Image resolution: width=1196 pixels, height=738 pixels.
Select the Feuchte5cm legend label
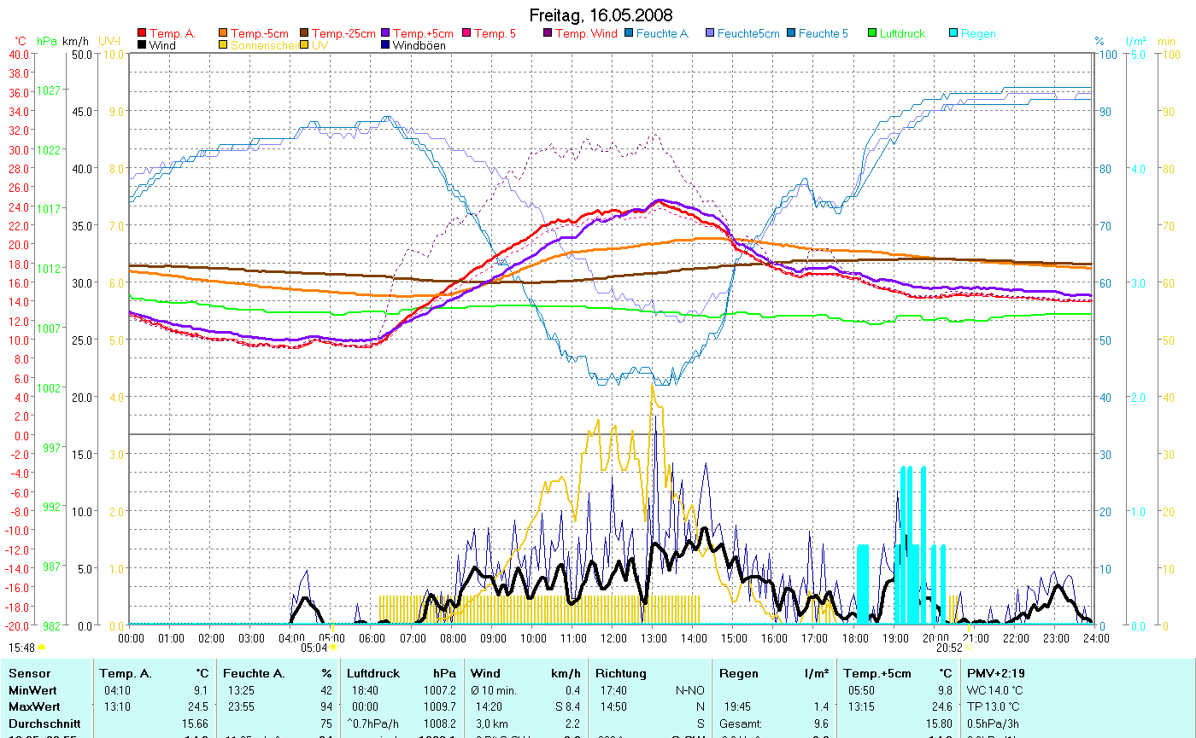click(x=747, y=34)
